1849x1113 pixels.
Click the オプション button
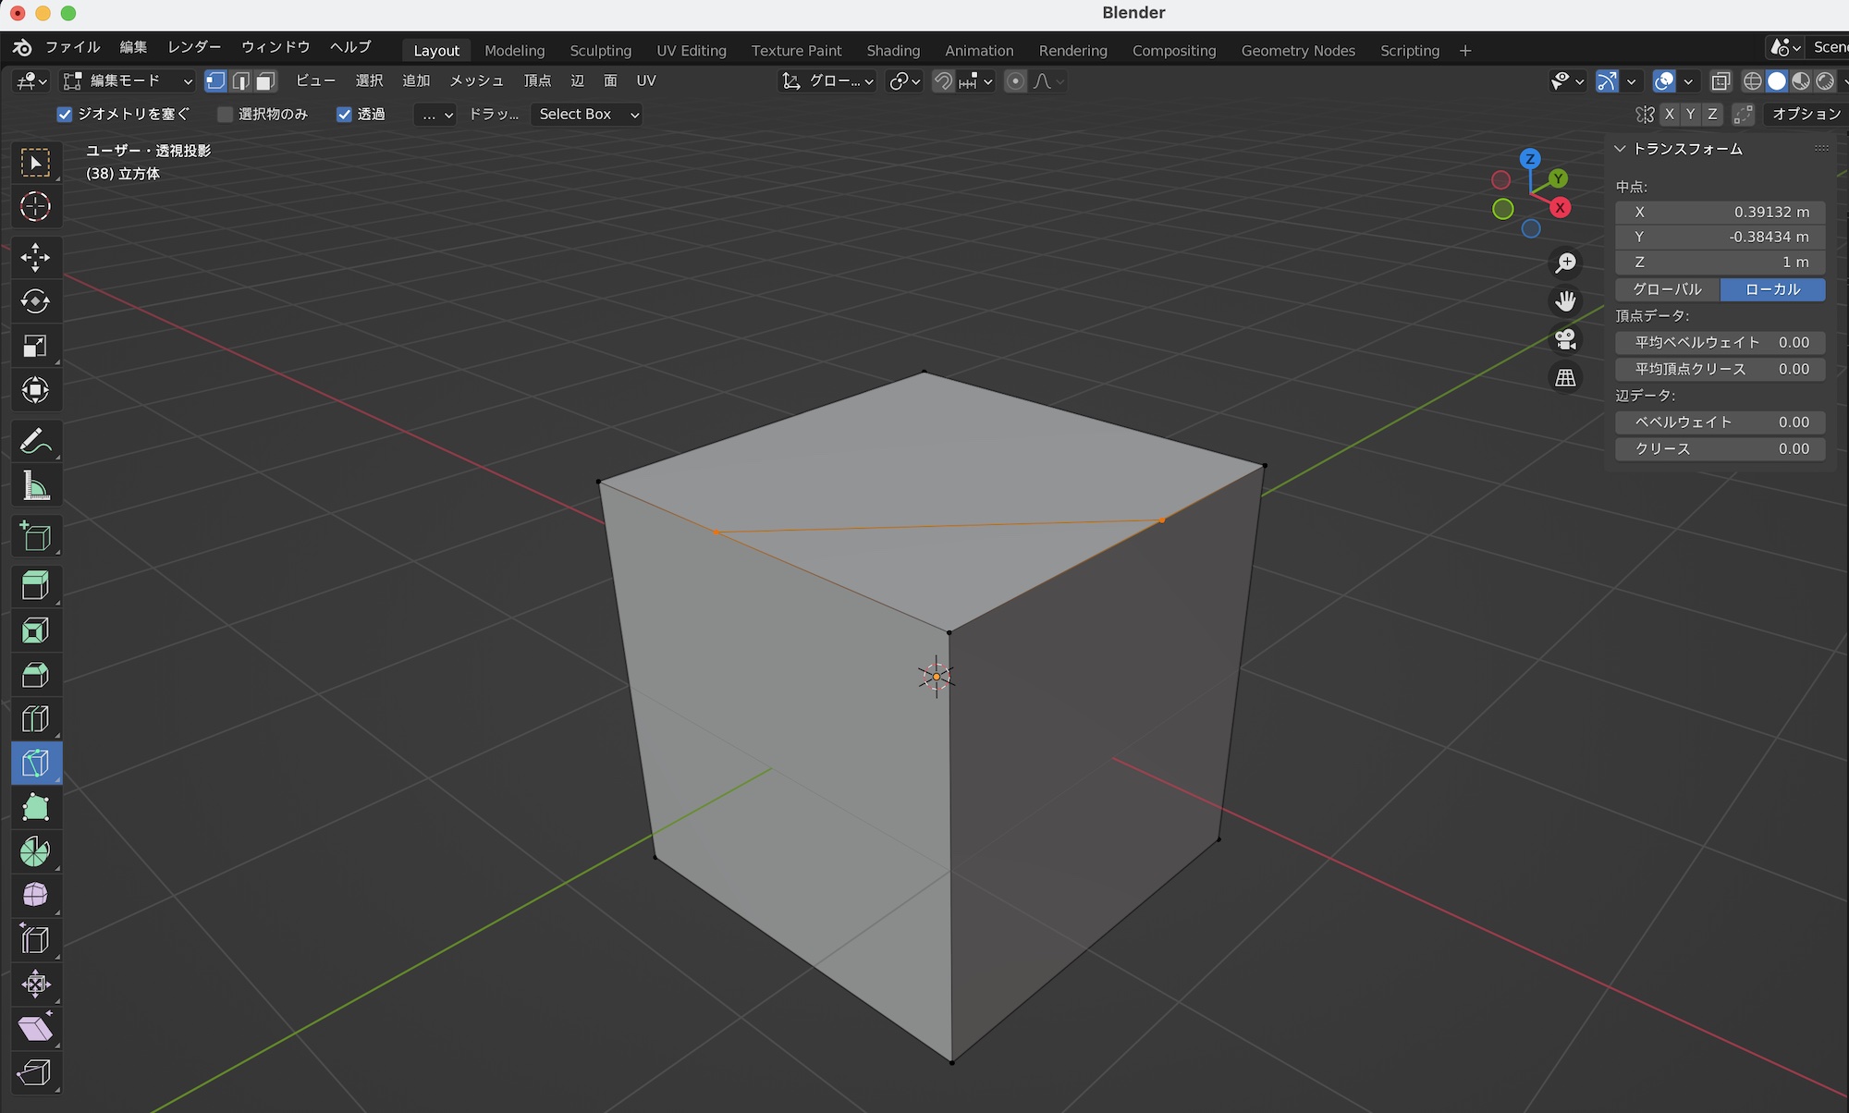(1806, 115)
